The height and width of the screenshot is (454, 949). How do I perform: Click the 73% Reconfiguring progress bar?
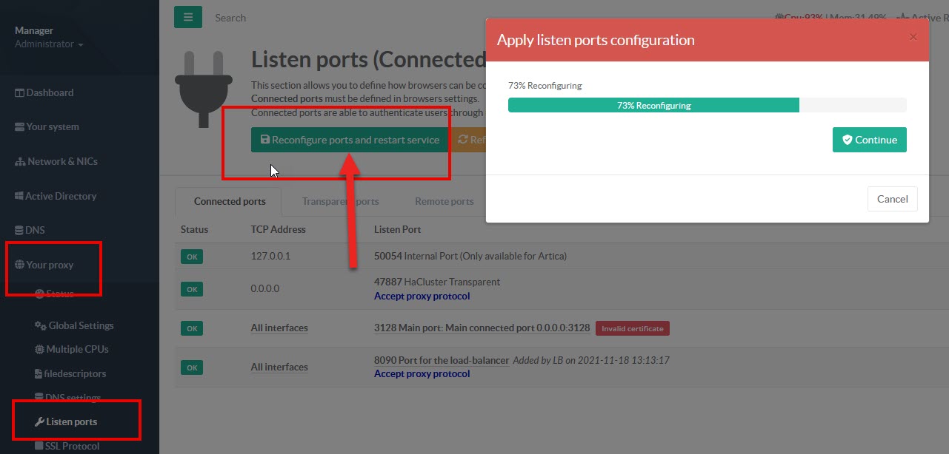pos(707,105)
